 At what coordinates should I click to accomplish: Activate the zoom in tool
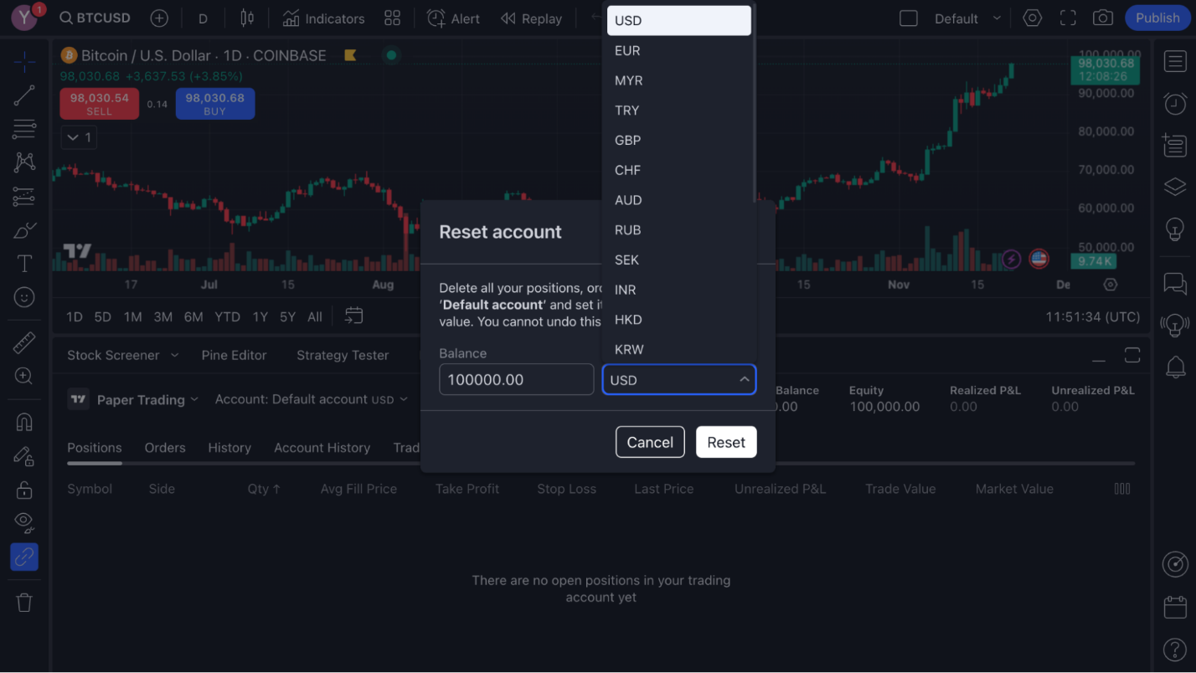pos(24,376)
